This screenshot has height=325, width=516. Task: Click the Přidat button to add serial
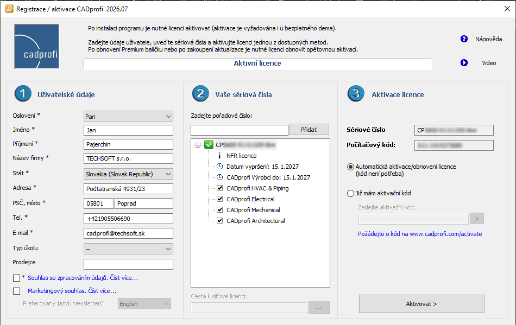pyautogui.click(x=309, y=130)
